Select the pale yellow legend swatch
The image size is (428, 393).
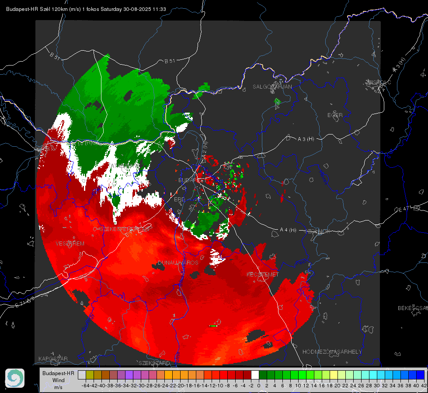coord(334,375)
